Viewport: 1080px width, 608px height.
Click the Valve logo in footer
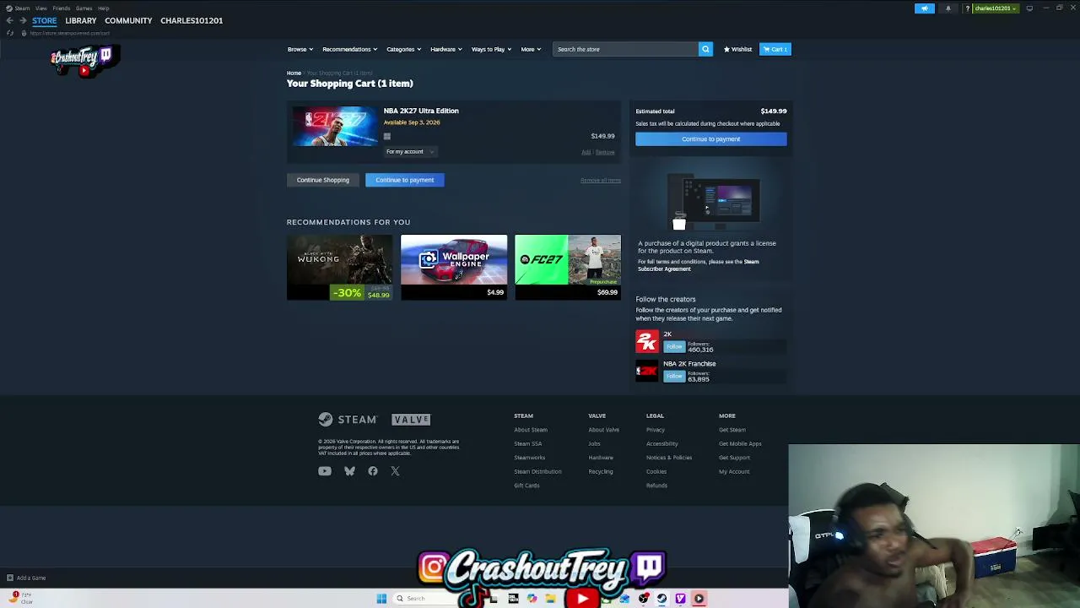tap(411, 420)
